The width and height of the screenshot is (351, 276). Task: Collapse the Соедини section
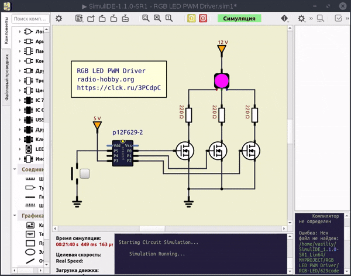(x=15, y=169)
